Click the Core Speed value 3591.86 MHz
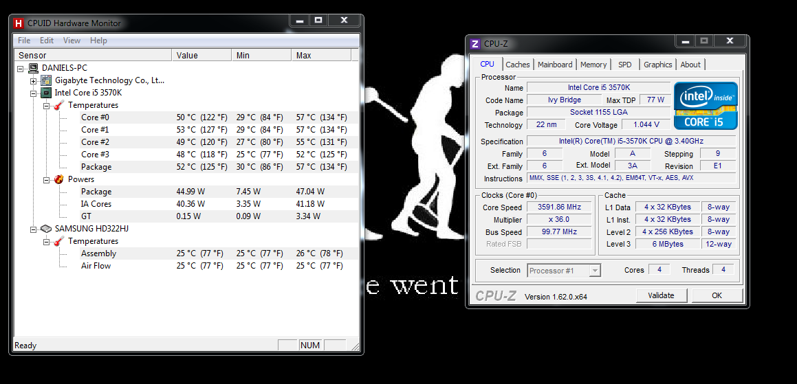 pyautogui.click(x=560, y=207)
